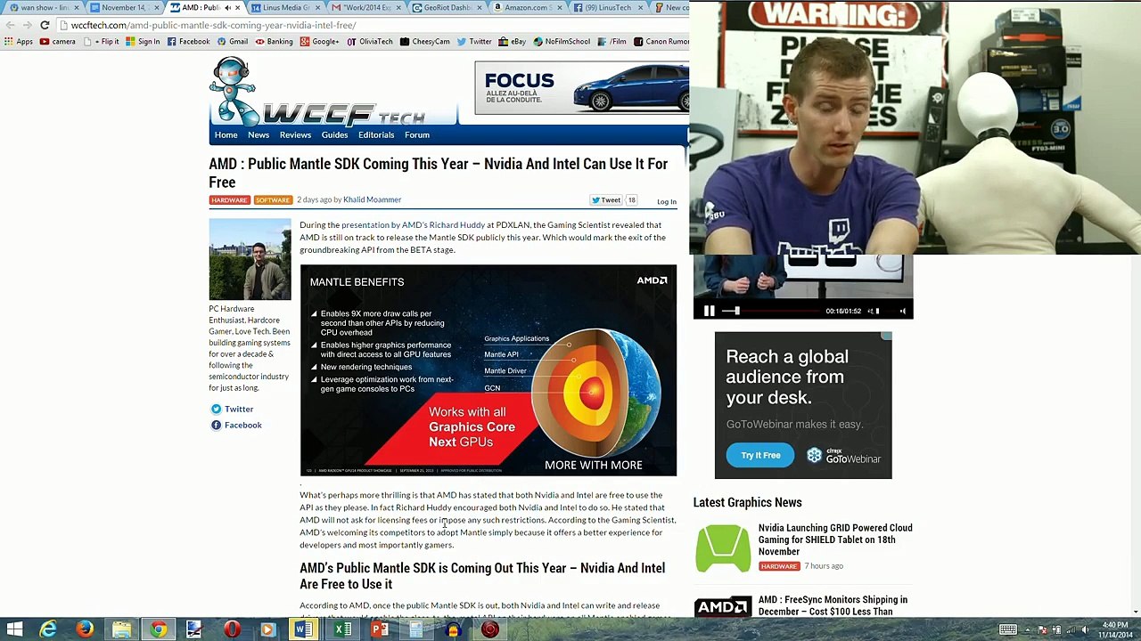Viewport: 1141px width, 641px height.
Task: Open the Editorials menu item
Action: coord(376,135)
